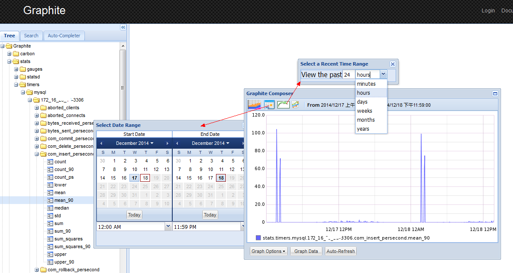This screenshot has width=513, height=273.
Task: Collapse the left tree panel arrows
Action: coord(123,27)
